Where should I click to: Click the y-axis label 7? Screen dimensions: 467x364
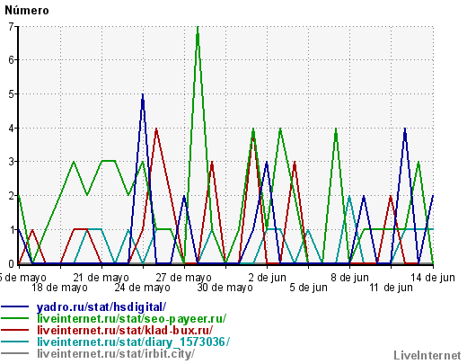tap(11, 26)
